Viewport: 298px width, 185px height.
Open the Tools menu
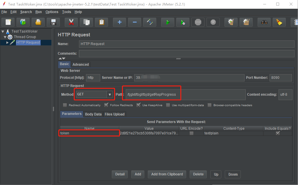(67, 12)
